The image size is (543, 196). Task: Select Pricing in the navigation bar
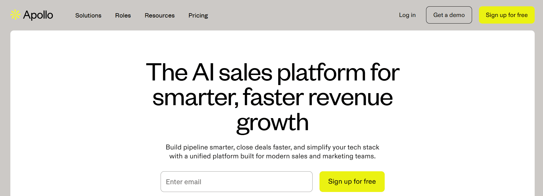tap(198, 16)
